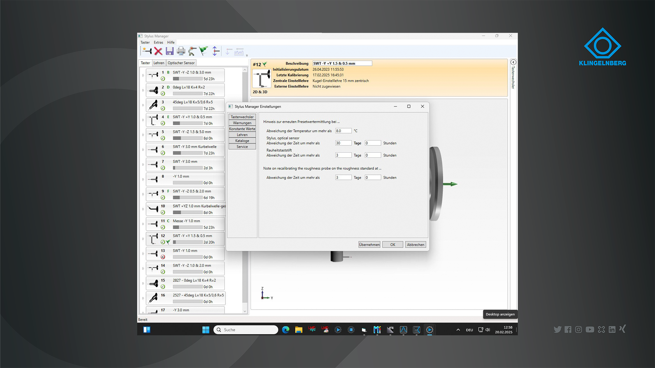
Task: Click the printer toolbar icon
Action: pos(181,51)
